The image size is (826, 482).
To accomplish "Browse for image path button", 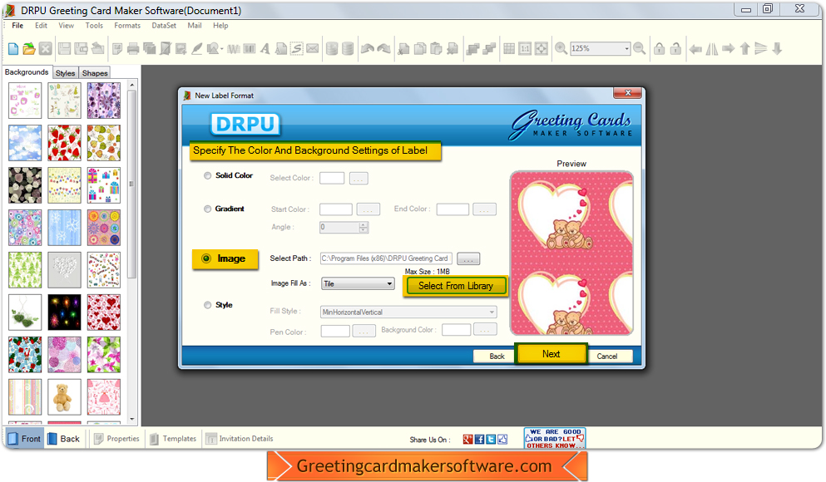I will tap(468, 258).
